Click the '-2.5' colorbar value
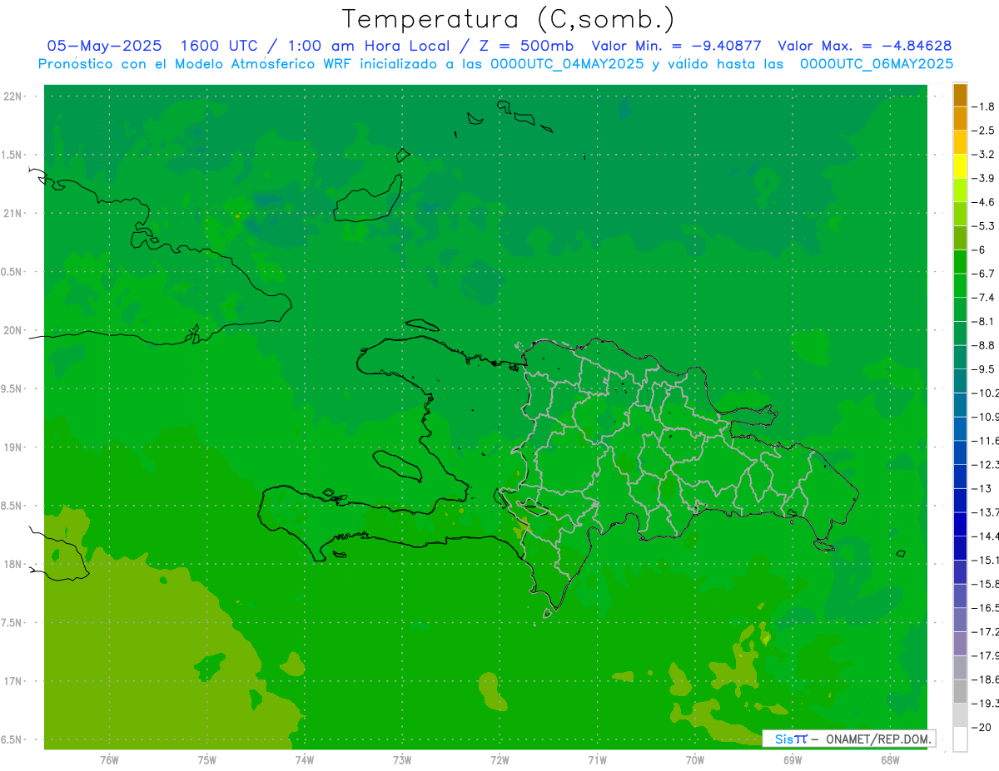This screenshot has height=771, width=999. tap(983, 131)
